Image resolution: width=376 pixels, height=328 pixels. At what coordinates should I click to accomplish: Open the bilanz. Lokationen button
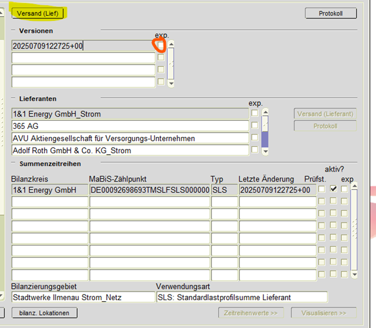point(45,313)
